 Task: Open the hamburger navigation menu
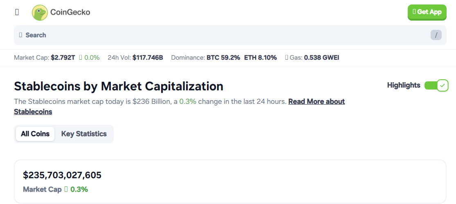(x=17, y=12)
